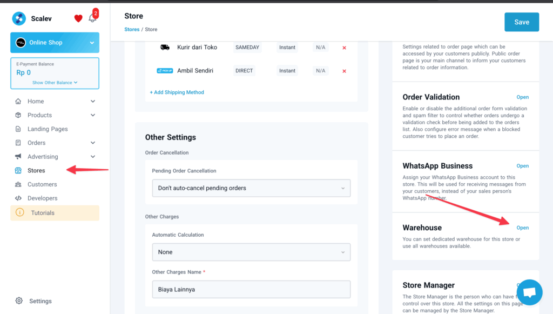Open the Online Shop business switcher
This screenshot has height=314, width=553.
pos(55,43)
